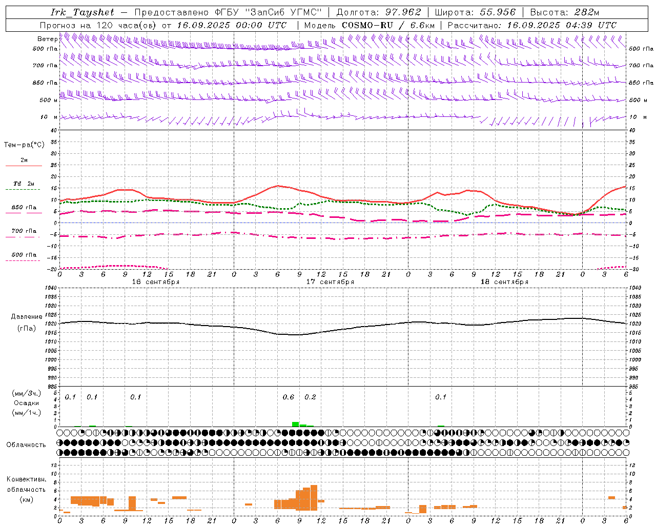Image resolution: width=656 pixels, height=525 pixels.
Task: Click the Облачность cloud cover label
Action: tap(26, 445)
